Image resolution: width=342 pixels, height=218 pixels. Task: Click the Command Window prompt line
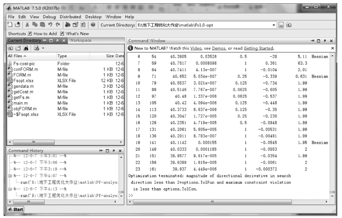click(x=228, y=196)
